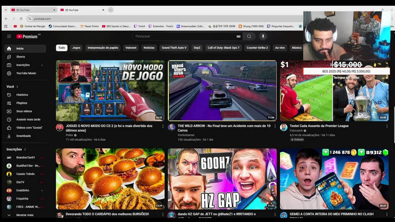Go to Início in sidebar

25,48
